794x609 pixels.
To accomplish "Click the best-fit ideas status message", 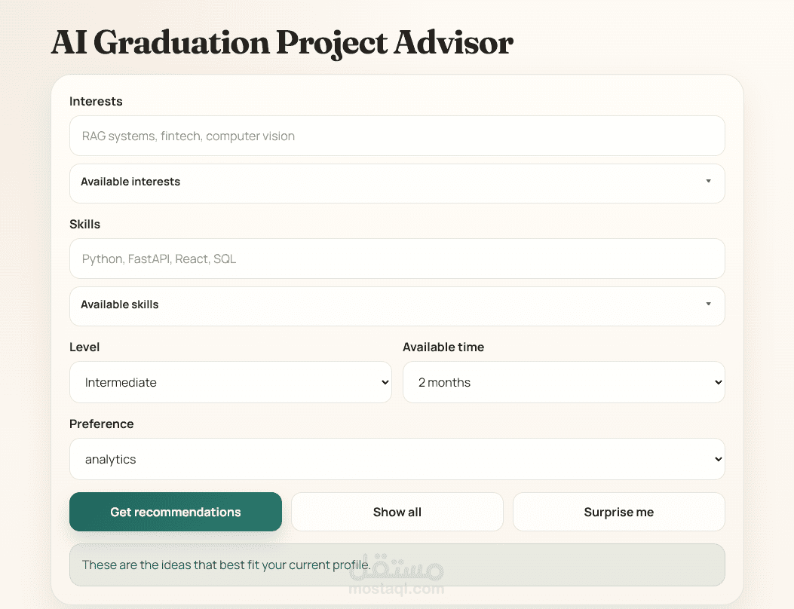I will (x=397, y=565).
